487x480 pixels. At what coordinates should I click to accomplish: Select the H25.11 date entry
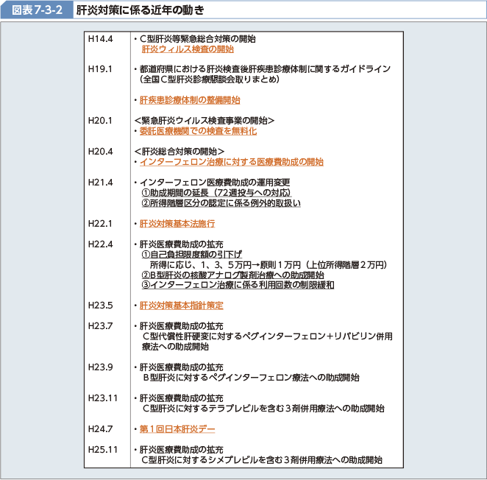(102, 449)
